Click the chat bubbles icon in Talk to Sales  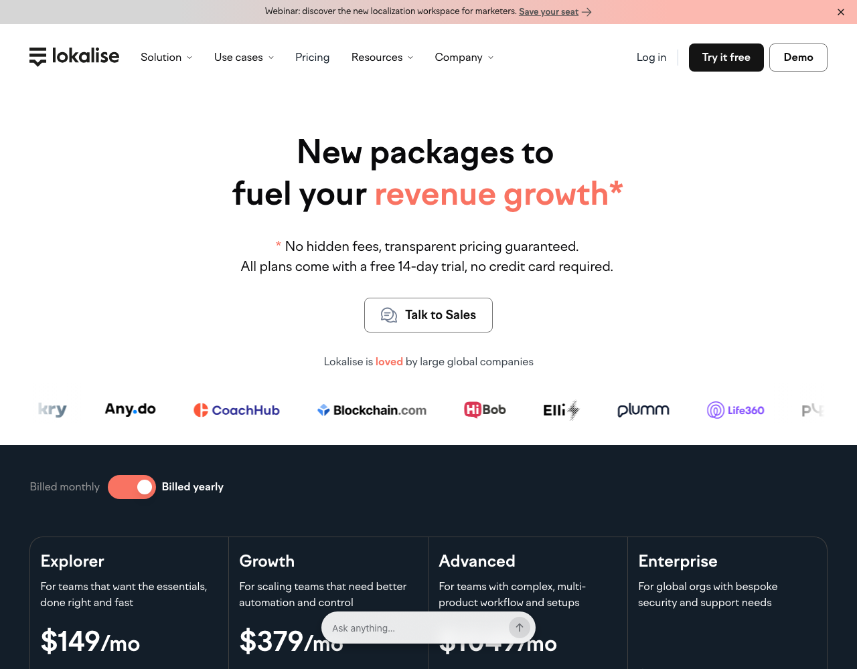coord(389,315)
